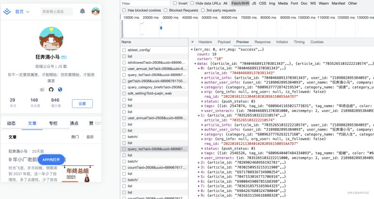Screen dimensions: 374x199
Task: Tick checkbox beside abtest_config/ request
Action: [124, 50]
